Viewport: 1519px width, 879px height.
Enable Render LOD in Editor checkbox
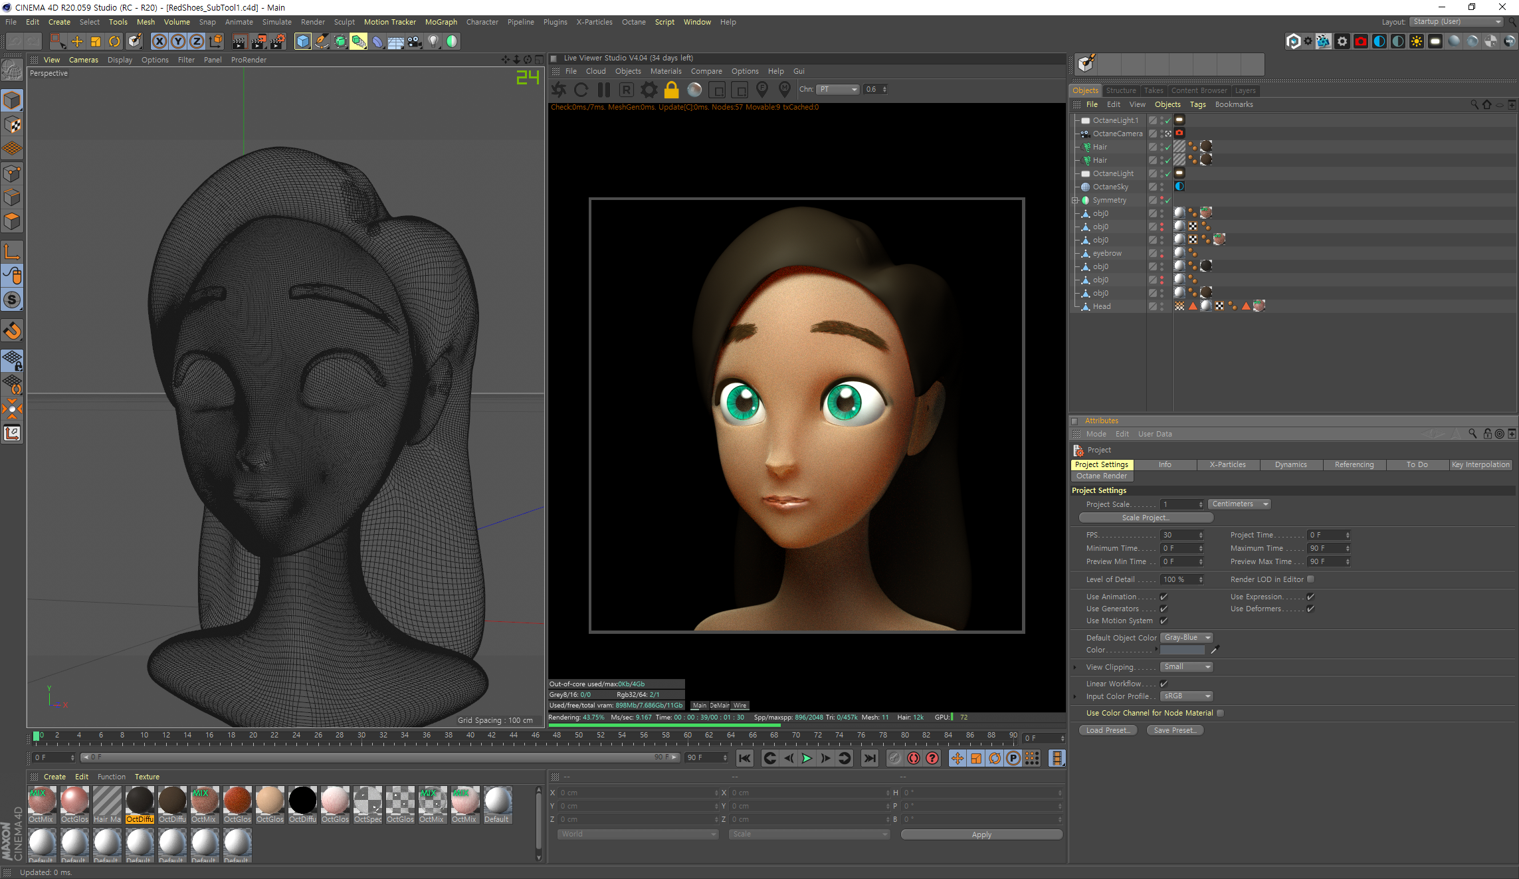click(x=1310, y=579)
